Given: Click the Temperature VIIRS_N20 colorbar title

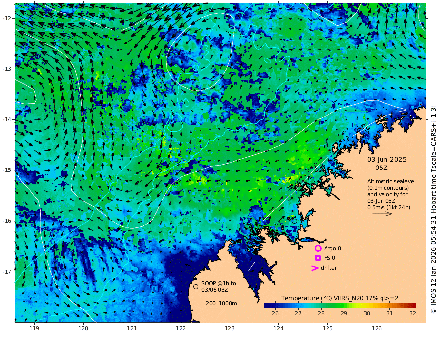Looking at the screenshot, I should pyautogui.click(x=340, y=298).
